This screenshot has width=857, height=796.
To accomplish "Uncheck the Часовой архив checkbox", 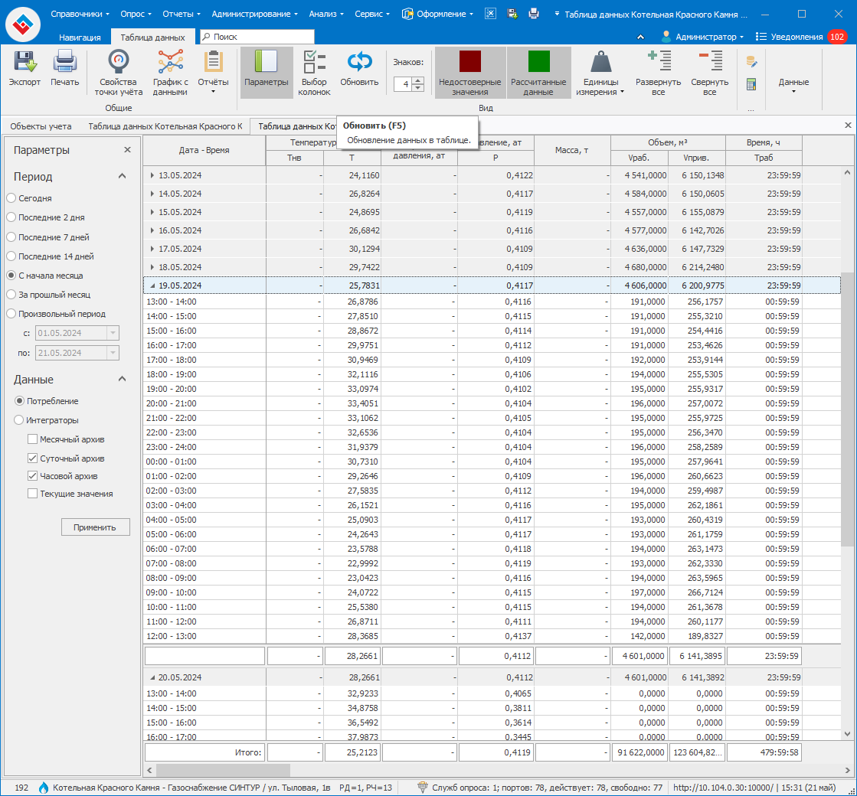I will coord(33,476).
